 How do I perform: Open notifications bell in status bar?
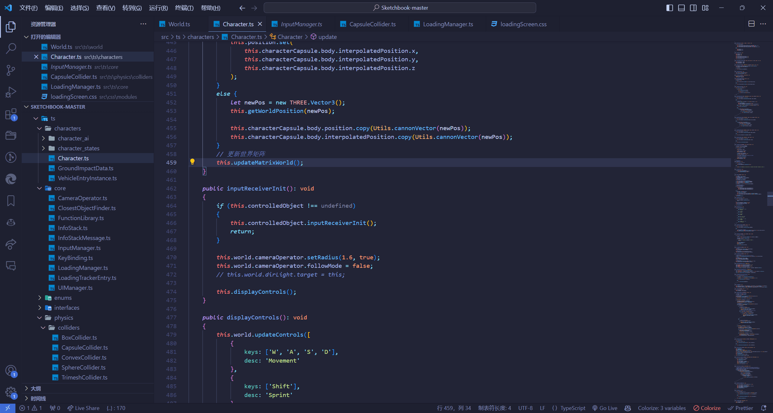click(x=763, y=408)
